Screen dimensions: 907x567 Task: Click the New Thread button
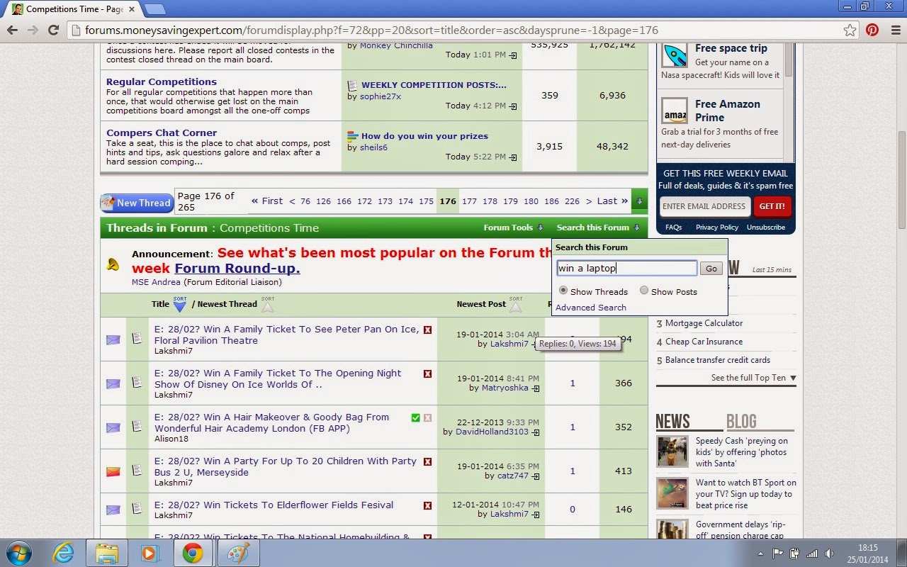point(137,203)
